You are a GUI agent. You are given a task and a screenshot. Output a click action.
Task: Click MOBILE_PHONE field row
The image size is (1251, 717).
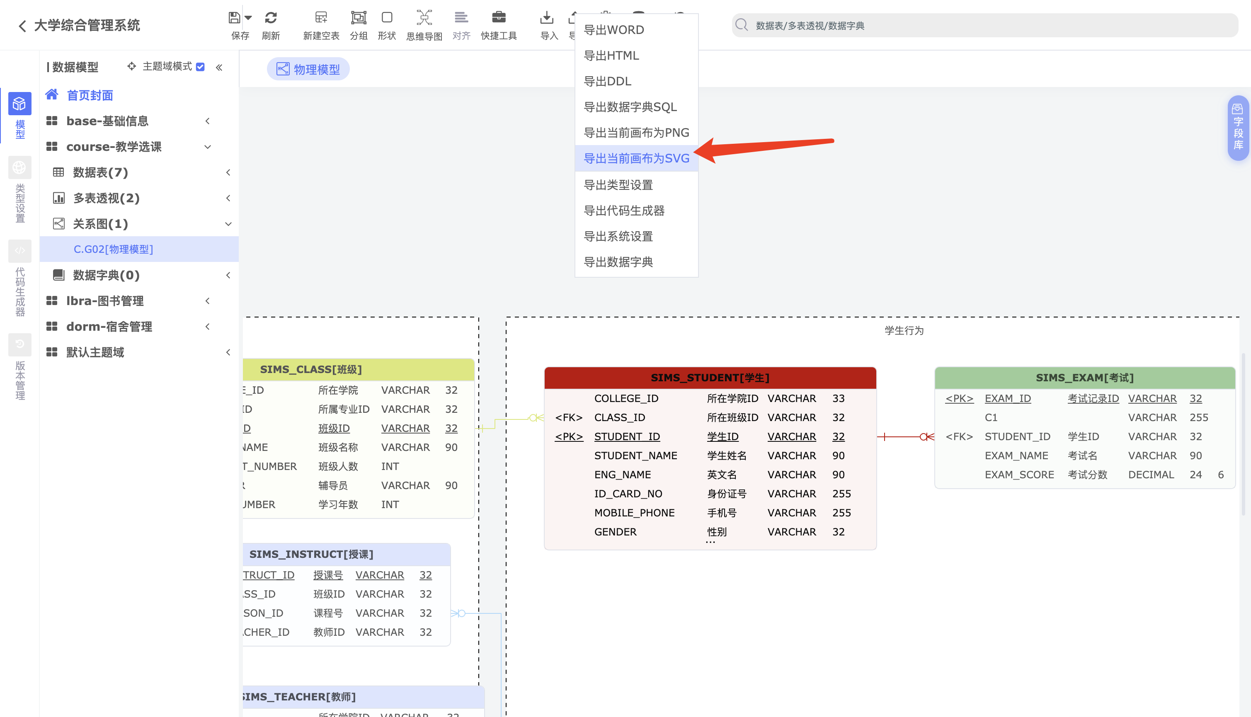(710, 513)
